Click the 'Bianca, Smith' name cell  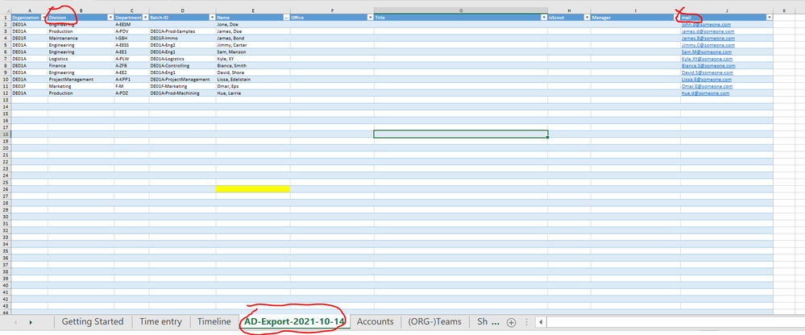pos(253,66)
